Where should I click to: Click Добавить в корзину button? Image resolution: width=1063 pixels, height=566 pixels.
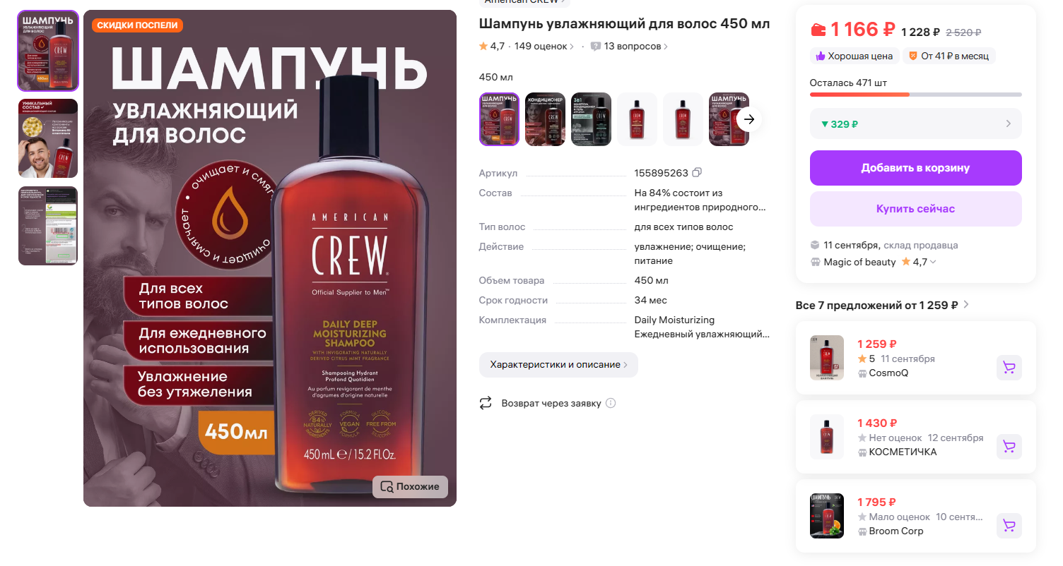(915, 168)
